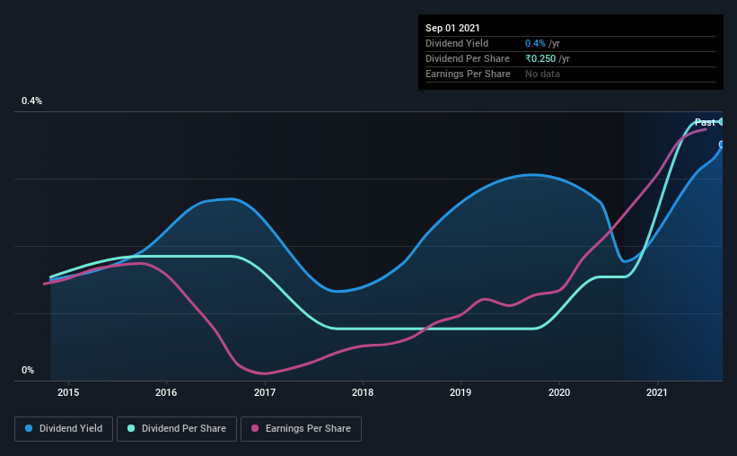This screenshot has height=456, width=737.
Task: Click the 0.4% Dividend Yield tooltip value
Action: tap(535, 43)
